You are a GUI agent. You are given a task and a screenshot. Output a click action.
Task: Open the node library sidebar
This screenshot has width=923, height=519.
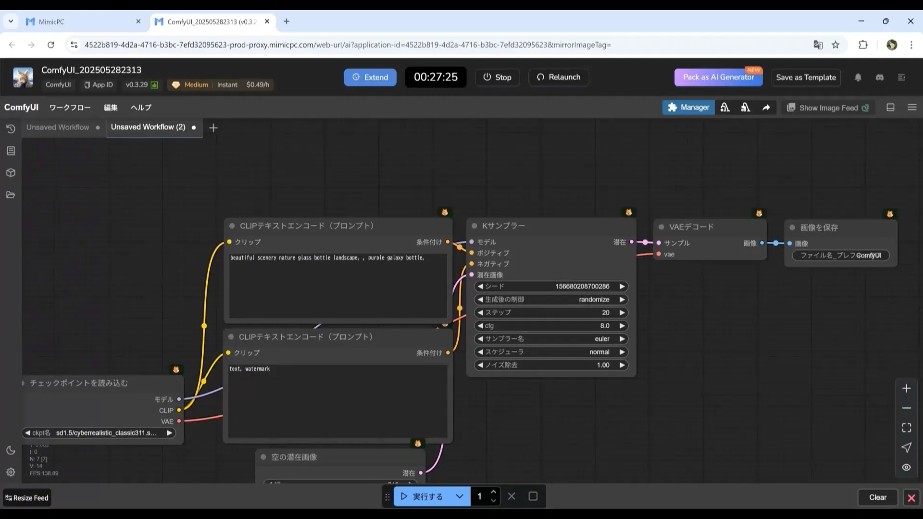point(11,150)
